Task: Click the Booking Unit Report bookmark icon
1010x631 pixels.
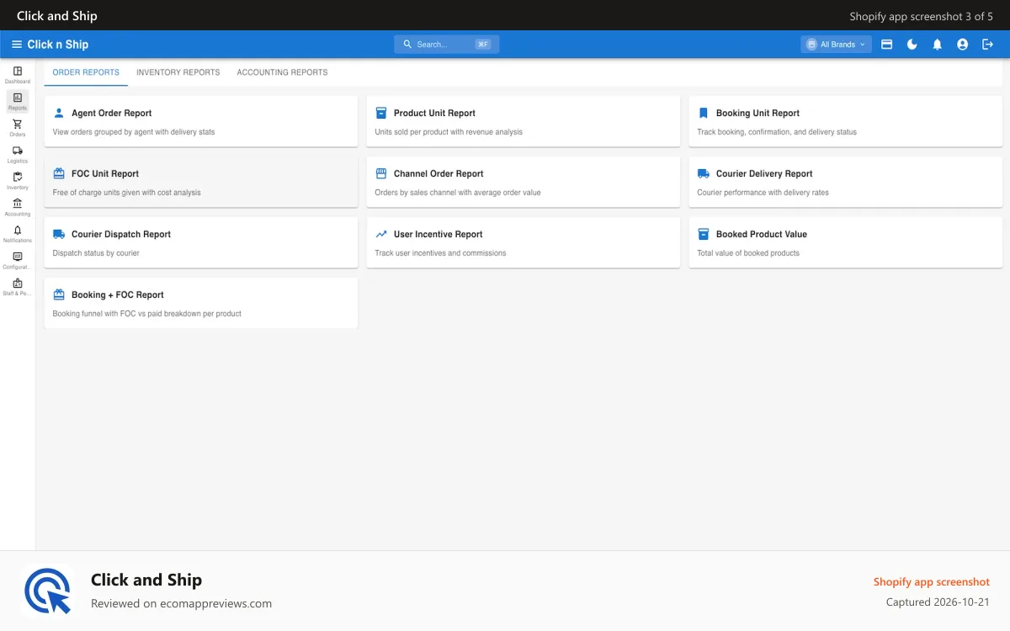Action: pyautogui.click(x=704, y=113)
